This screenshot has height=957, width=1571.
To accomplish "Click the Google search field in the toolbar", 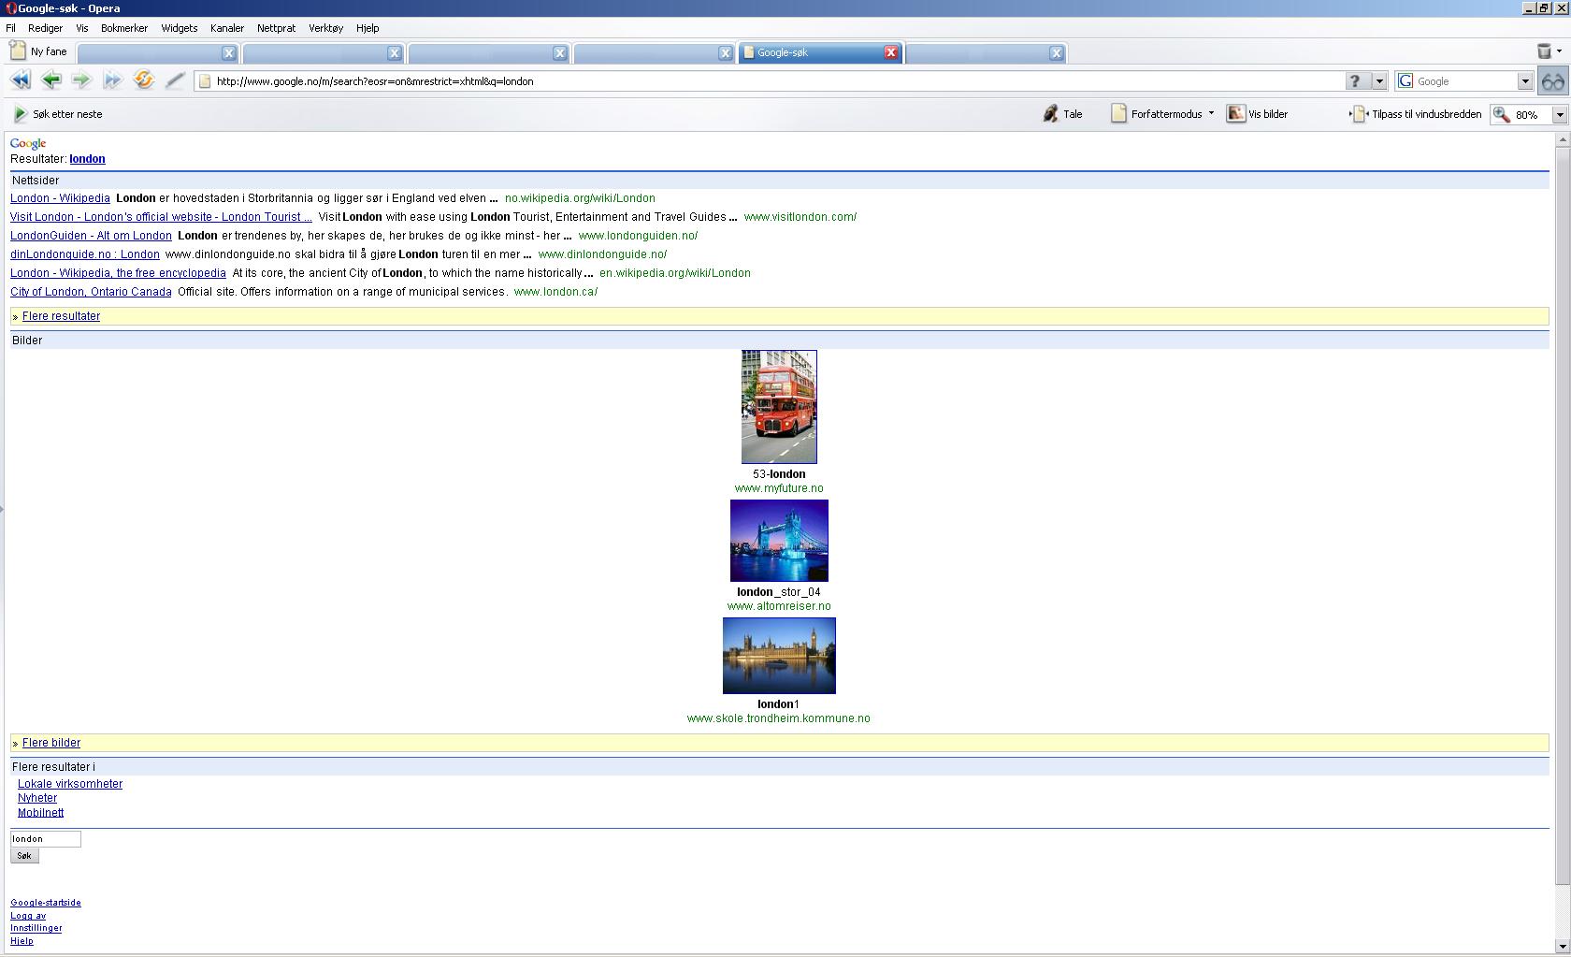I will pyautogui.click(x=1464, y=81).
